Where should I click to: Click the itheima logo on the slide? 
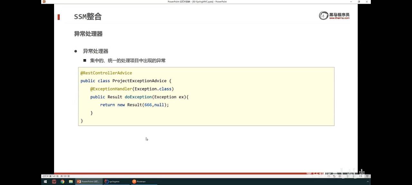(x=334, y=15)
